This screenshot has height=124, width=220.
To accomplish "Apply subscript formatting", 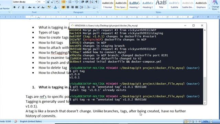I will (34, 7).
